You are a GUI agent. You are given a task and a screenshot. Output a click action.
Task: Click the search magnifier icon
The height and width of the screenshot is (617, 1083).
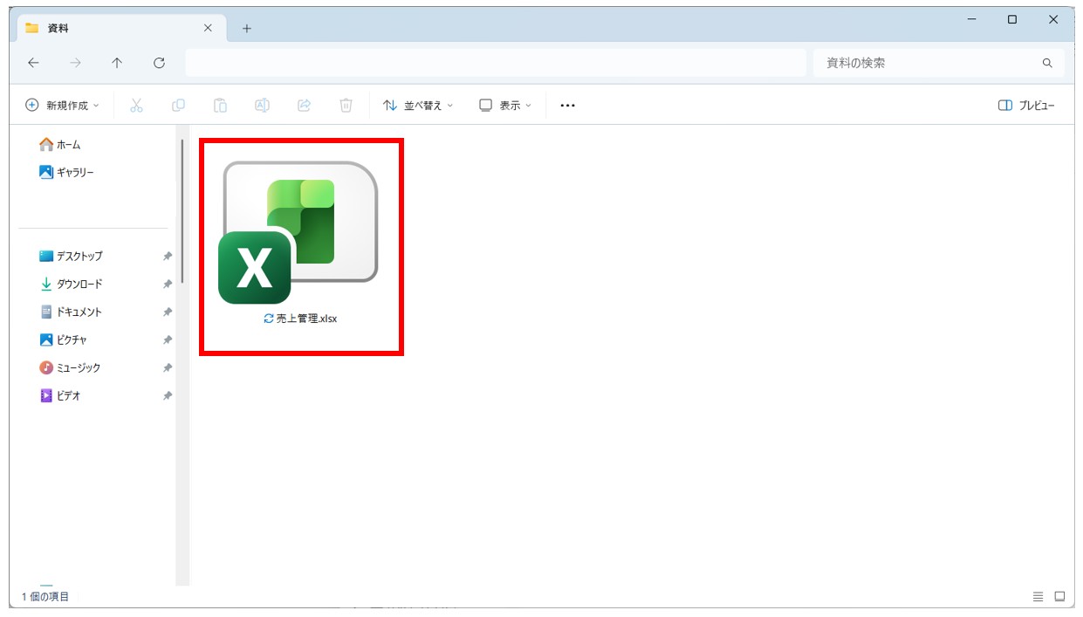pyautogui.click(x=1047, y=63)
